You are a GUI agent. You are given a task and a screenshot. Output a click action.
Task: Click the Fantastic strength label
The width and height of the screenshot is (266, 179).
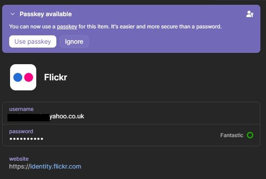pos(231,135)
